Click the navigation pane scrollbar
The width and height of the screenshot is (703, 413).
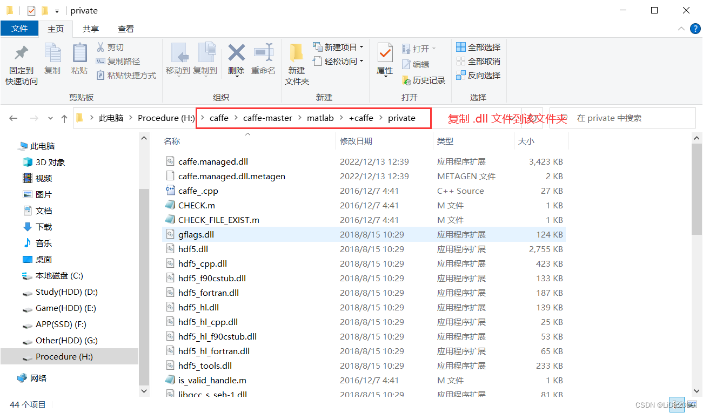(144, 286)
